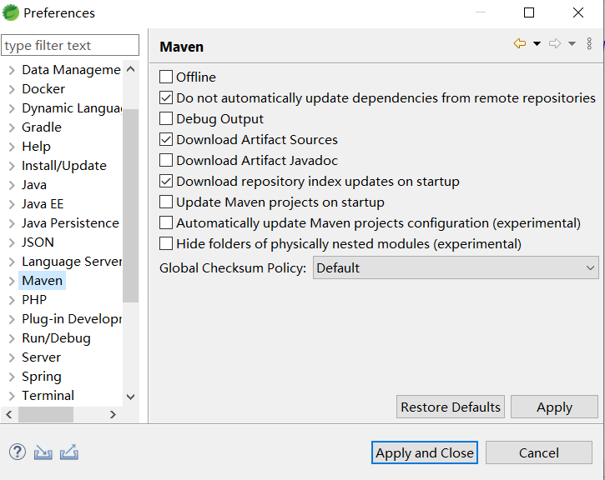Viewport: 605px width, 480px height.
Task: Check the Debug Output option
Action: coord(166,119)
